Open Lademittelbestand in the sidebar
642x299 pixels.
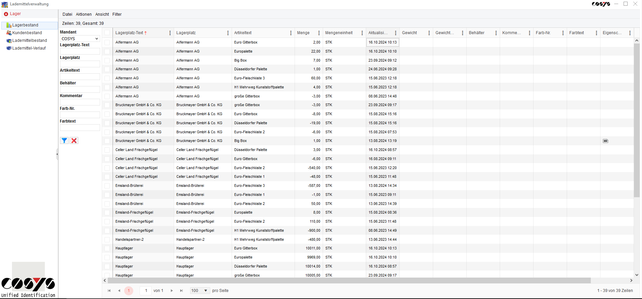click(29, 41)
